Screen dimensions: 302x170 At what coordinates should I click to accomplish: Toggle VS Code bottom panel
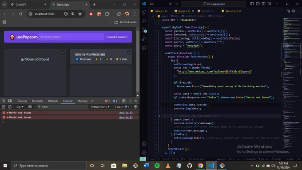[258, 4]
